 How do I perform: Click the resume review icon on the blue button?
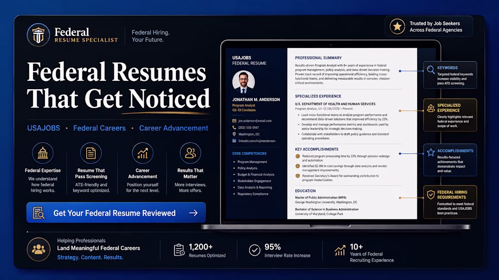(39, 213)
